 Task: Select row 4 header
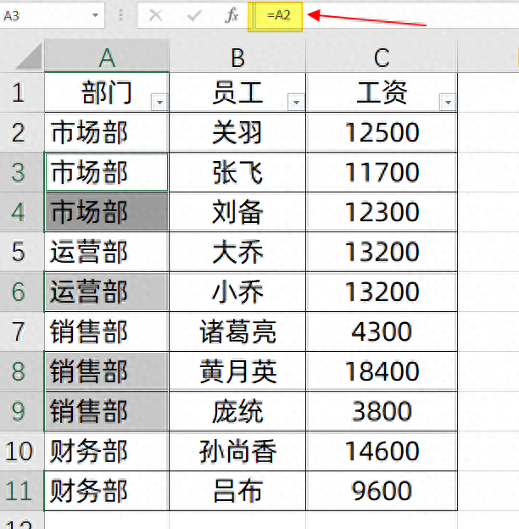(21, 212)
